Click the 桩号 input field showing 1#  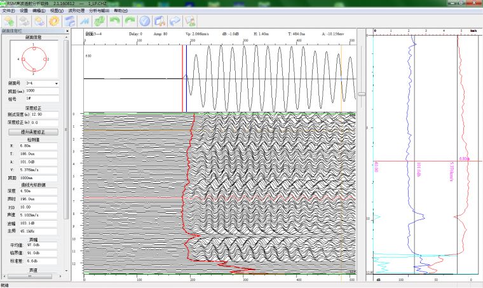pos(41,99)
